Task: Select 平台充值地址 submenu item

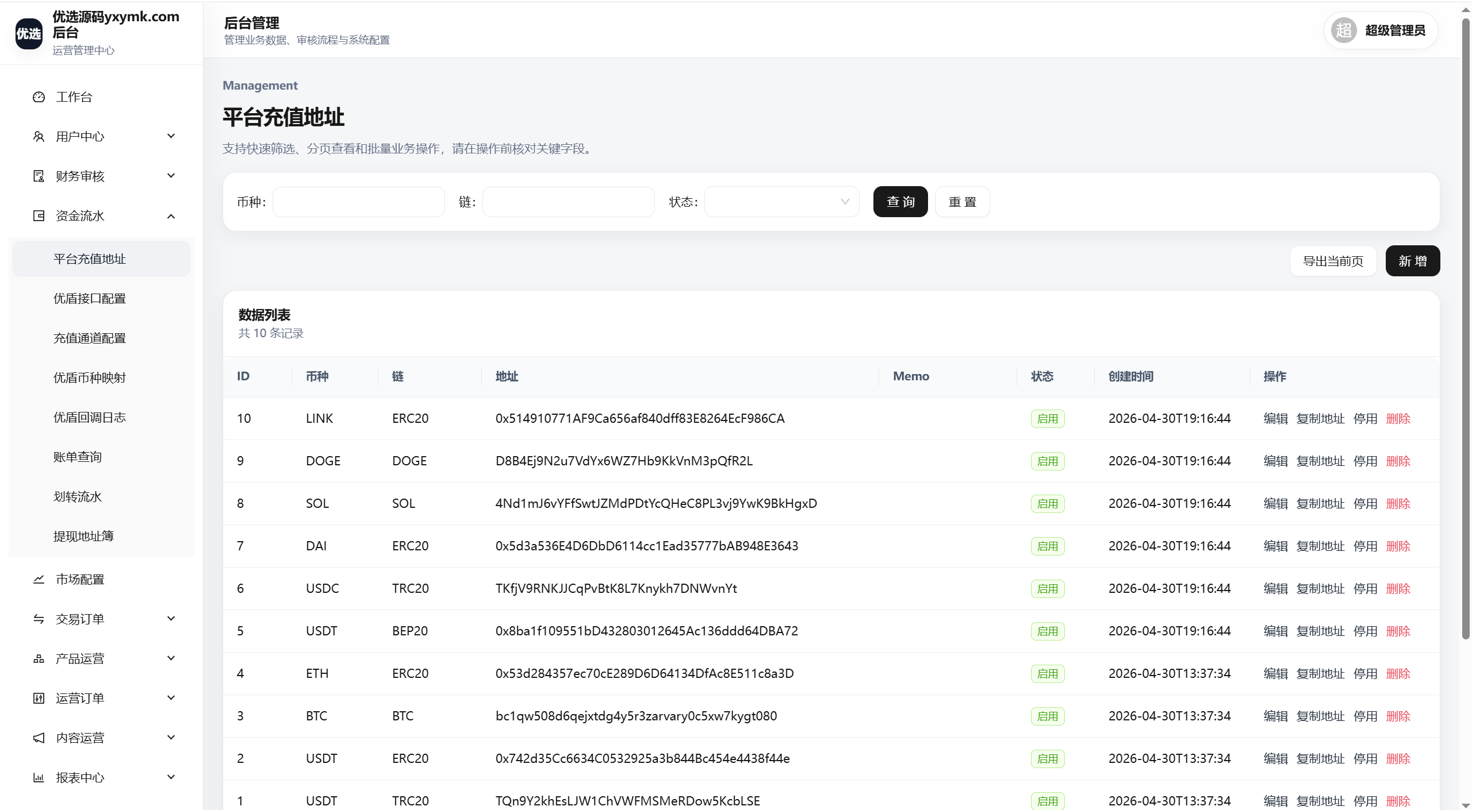Action: coord(102,259)
